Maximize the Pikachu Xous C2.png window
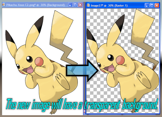 tap(75, 5)
